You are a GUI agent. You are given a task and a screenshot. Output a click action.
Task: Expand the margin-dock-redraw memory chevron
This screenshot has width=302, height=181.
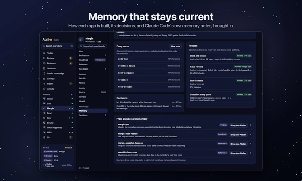click(250, 134)
